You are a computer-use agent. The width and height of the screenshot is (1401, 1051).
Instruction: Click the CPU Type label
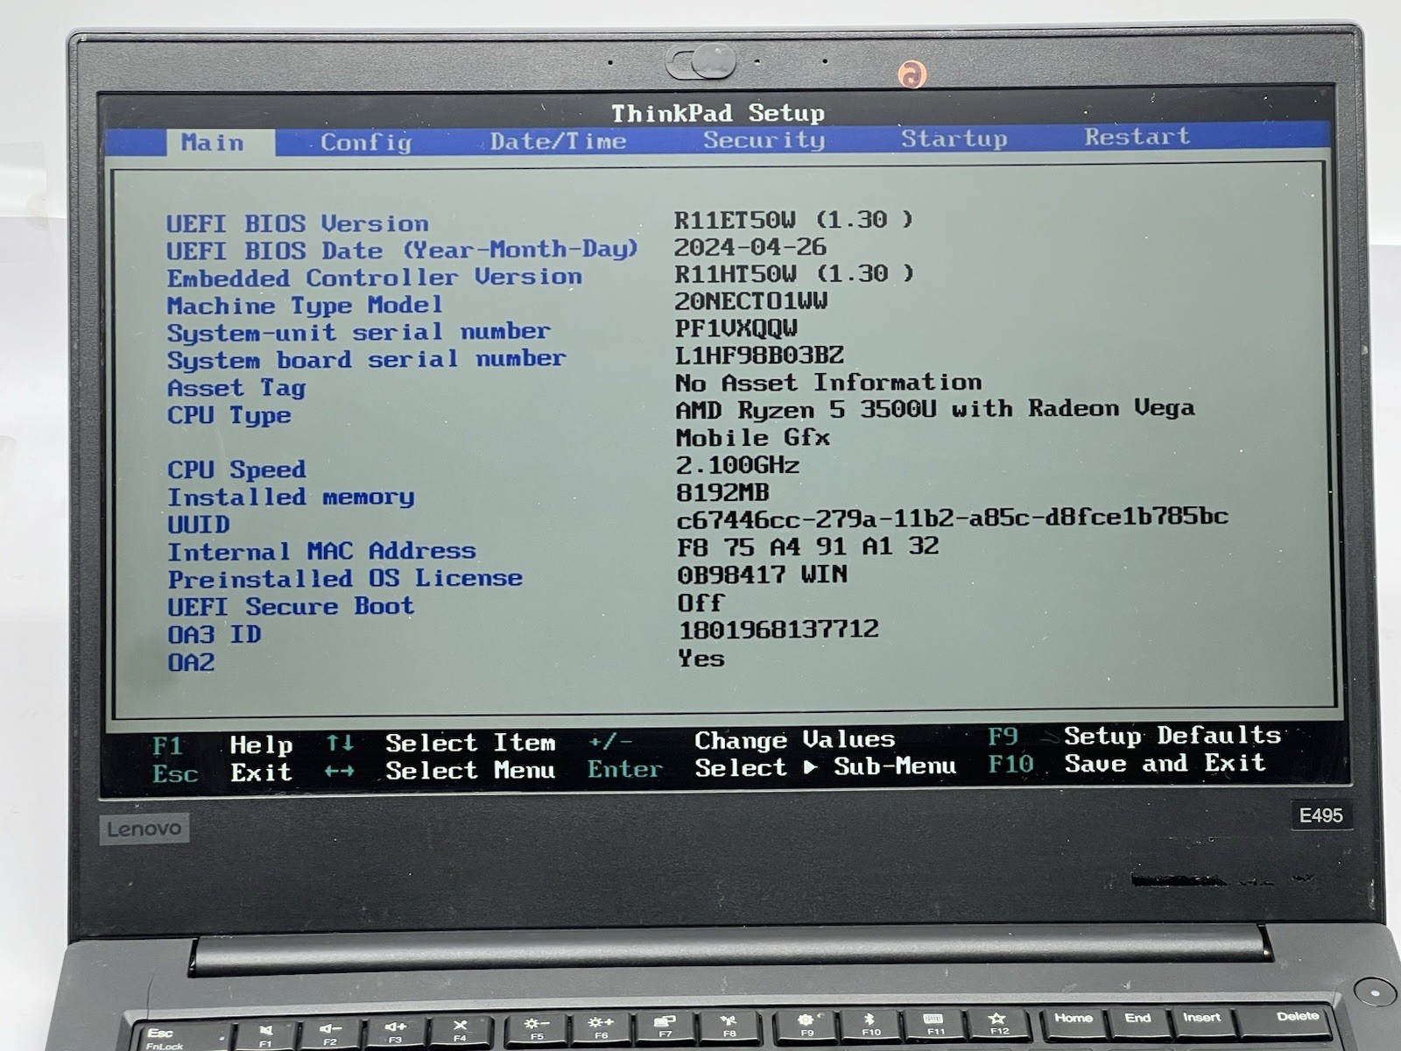[x=229, y=415]
